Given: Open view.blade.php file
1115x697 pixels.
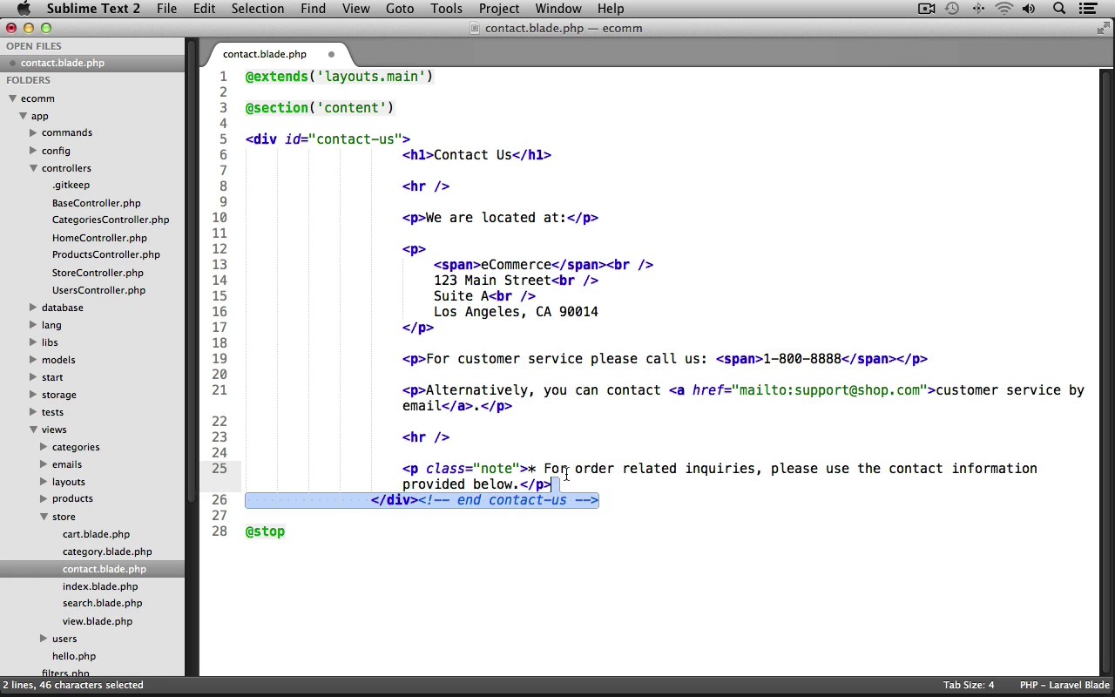Looking at the screenshot, I should tap(98, 621).
